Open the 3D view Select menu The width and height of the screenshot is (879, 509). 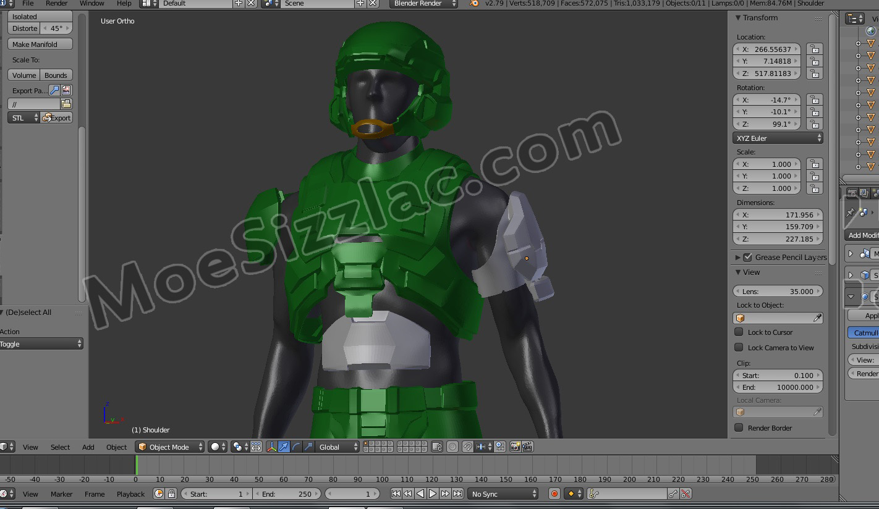[x=60, y=447]
